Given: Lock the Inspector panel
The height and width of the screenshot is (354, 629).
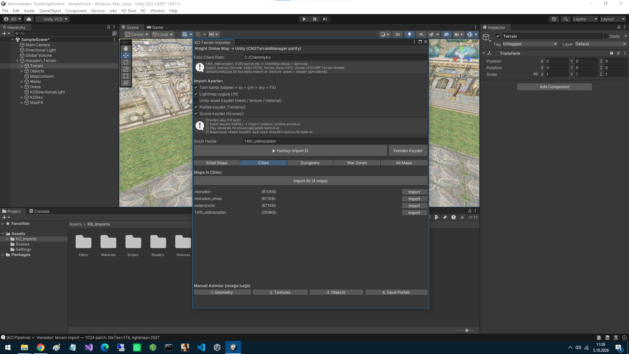Looking at the screenshot, I should tap(619, 27).
